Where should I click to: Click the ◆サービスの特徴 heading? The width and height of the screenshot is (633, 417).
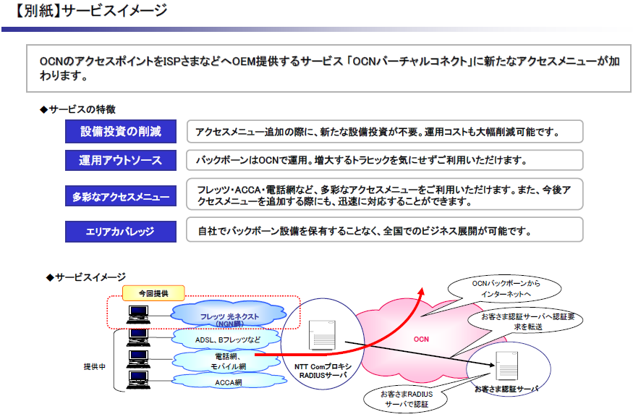pyautogui.click(x=77, y=109)
